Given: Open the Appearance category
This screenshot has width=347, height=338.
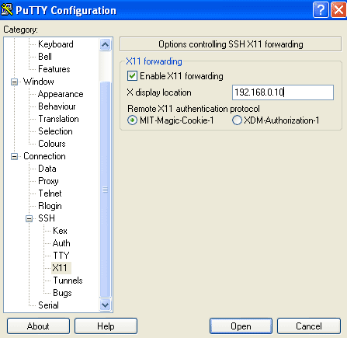Looking at the screenshot, I should tap(61, 94).
